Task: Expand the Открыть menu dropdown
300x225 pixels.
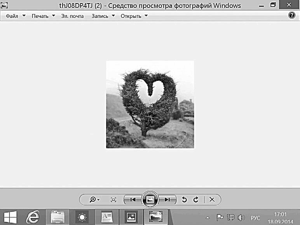Action: [134, 16]
